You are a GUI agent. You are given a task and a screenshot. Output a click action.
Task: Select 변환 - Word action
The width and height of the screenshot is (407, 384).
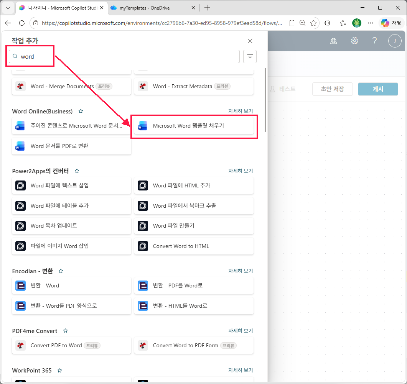click(71, 286)
